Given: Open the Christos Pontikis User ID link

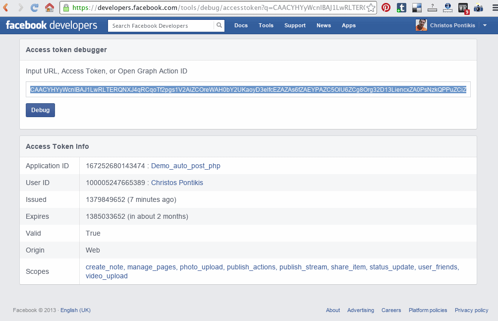Looking at the screenshot, I should 177,183.
